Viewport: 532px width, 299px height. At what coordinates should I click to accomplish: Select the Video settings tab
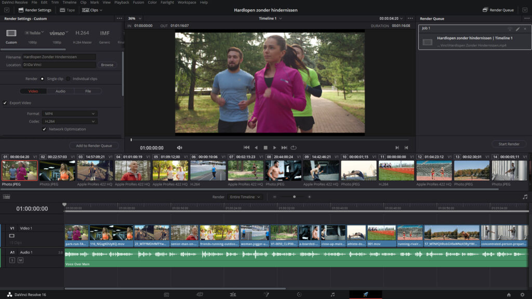[33, 91]
